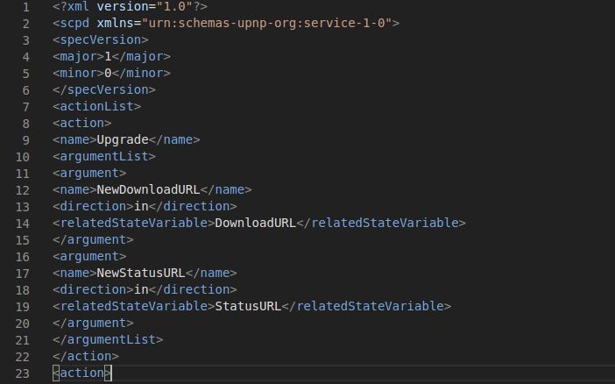
Task: Click the minor version value line
Action: (x=112, y=73)
